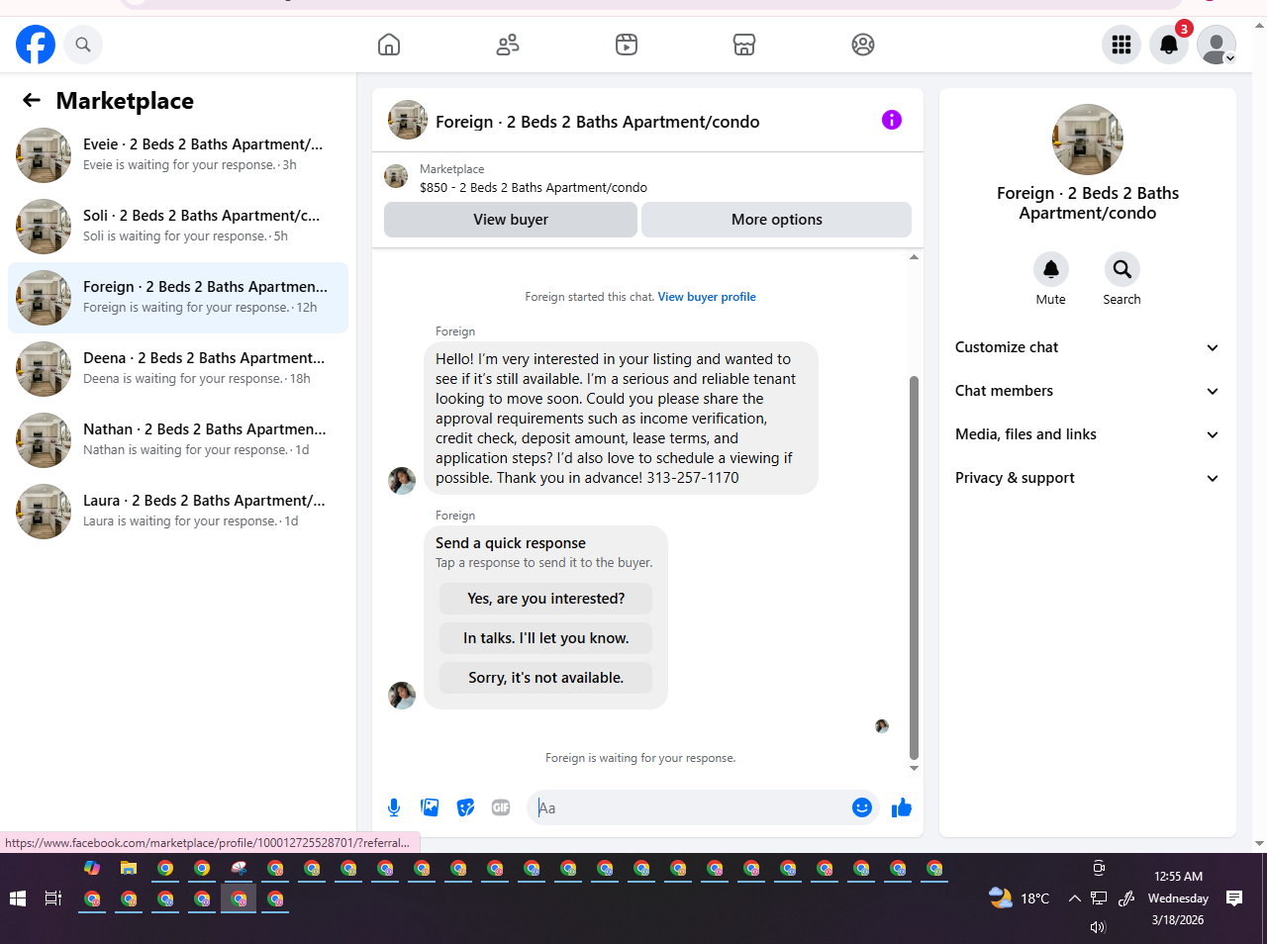Focus the Aa message input field
The image size is (1267, 944).
(689, 807)
